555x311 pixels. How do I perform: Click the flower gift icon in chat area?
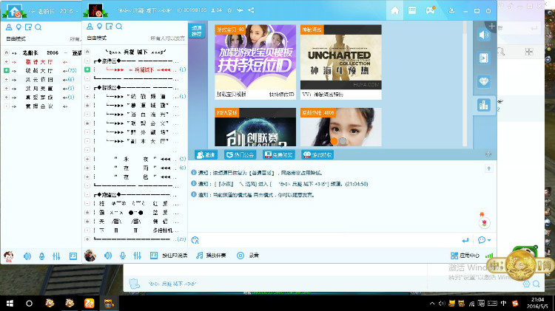[x=484, y=223]
